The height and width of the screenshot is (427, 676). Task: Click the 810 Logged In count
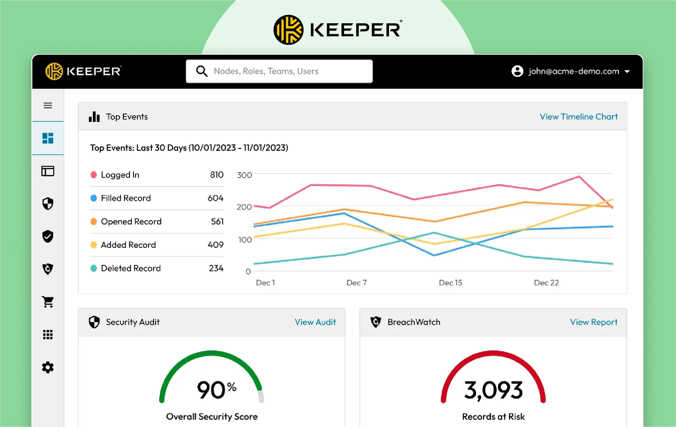tap(217, 175)
